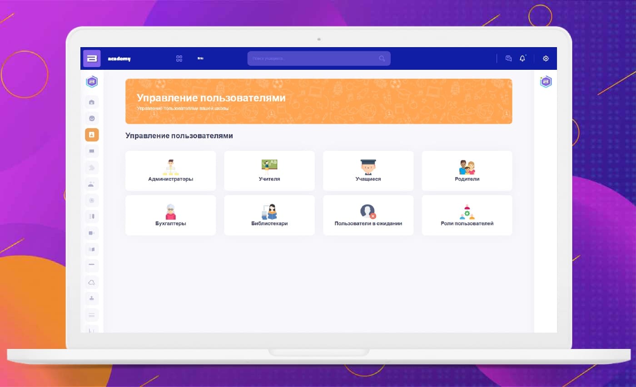Viewport: 636px width, 387px height.
Task: Click the home icon in the left sidebar
Action: coord(92,102)
